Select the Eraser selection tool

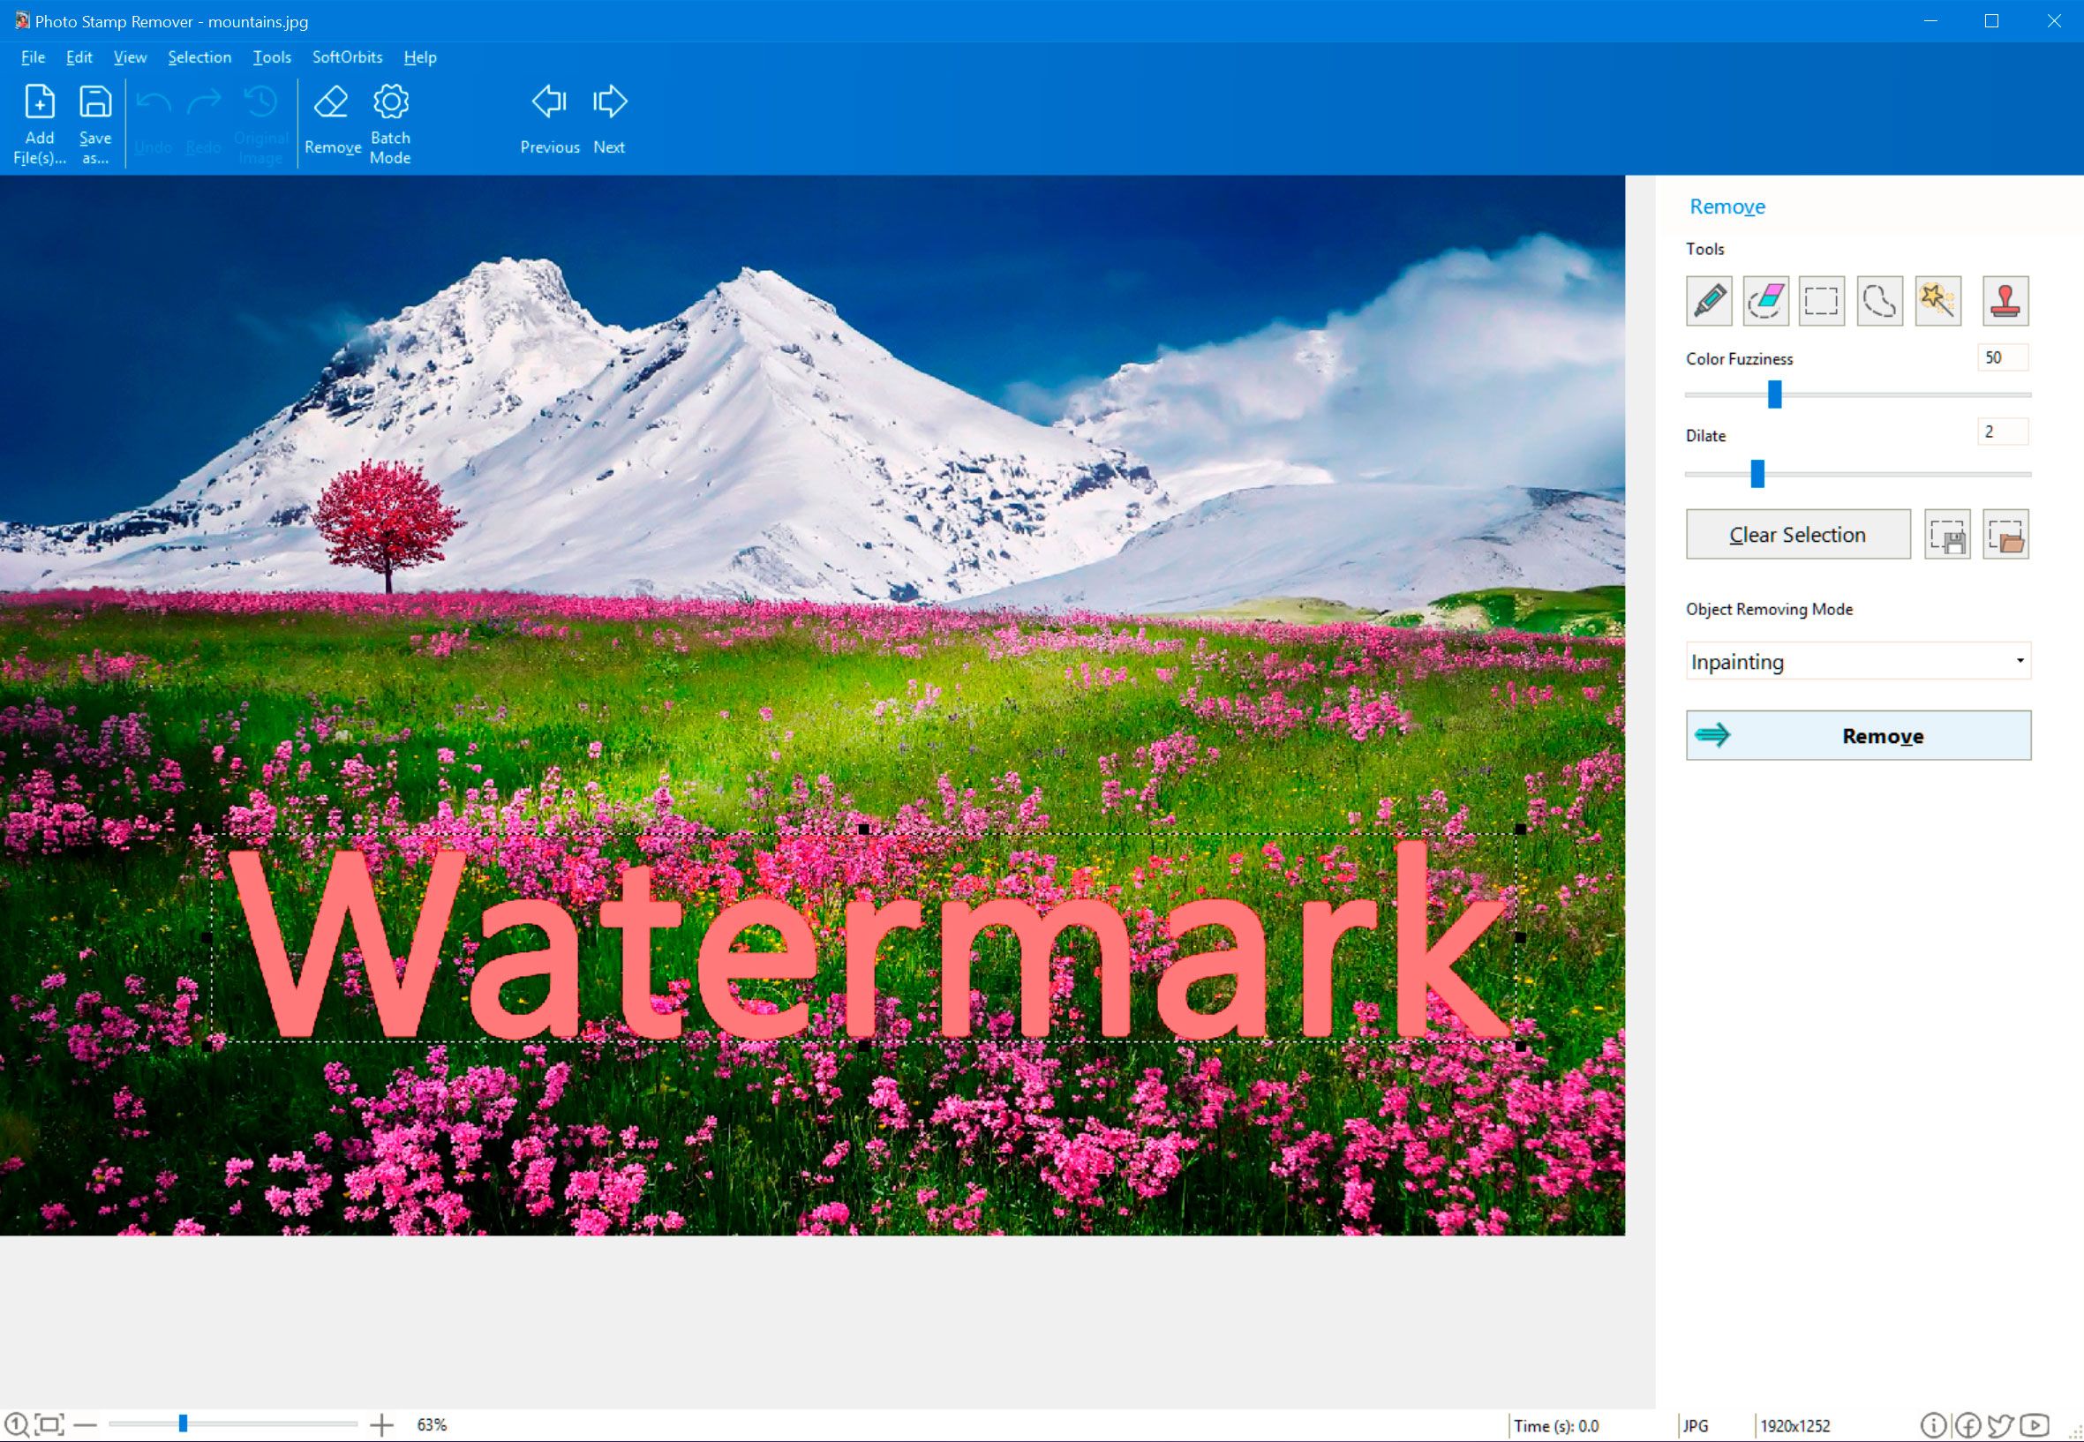pyautogui.click(x=1764, y=301)
